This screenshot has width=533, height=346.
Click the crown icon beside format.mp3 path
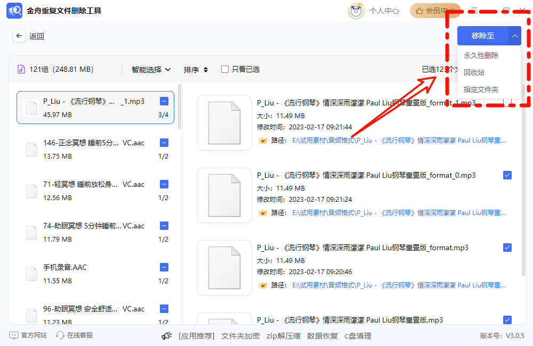(x=262, y=285)
